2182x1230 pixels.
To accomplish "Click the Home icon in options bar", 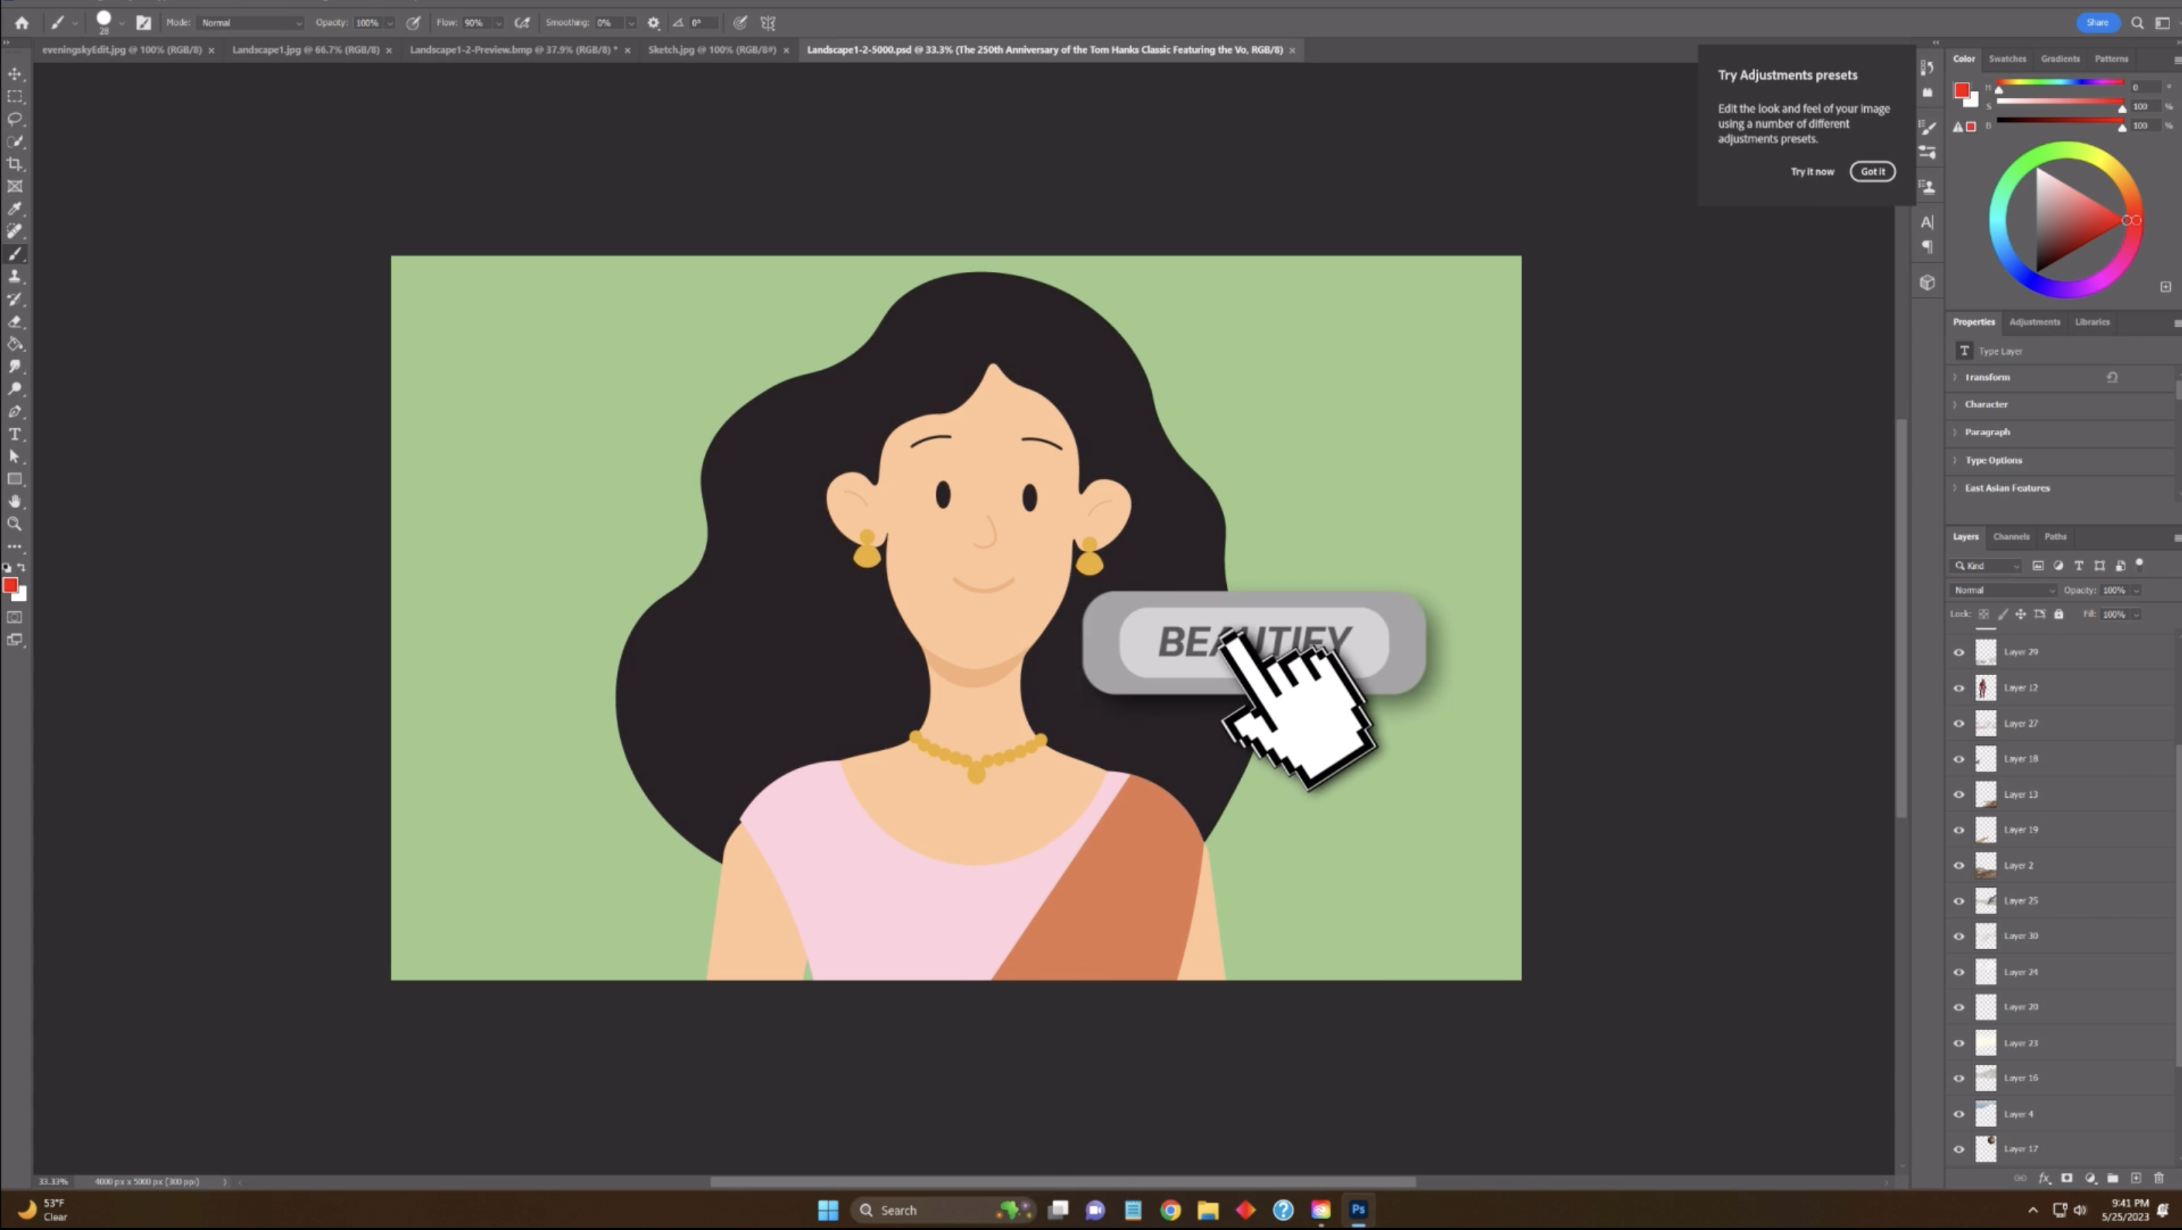I will 22,23.
